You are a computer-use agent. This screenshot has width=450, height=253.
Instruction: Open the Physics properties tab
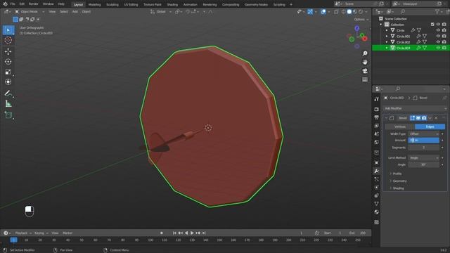pos(377,188)
